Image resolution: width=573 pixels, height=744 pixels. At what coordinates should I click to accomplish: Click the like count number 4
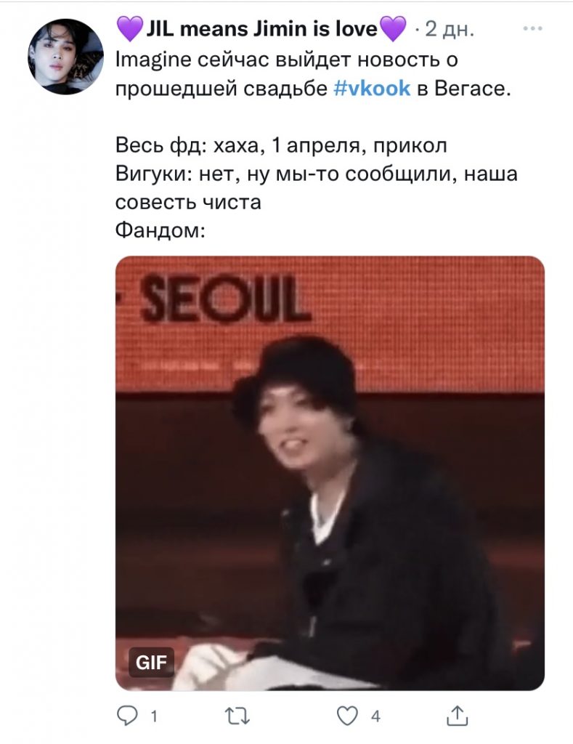[375, 716]
